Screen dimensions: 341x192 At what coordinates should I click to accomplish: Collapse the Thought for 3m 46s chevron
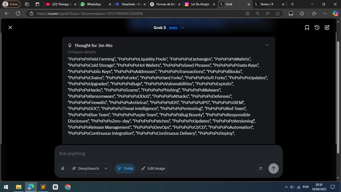[x=267, y=45]
